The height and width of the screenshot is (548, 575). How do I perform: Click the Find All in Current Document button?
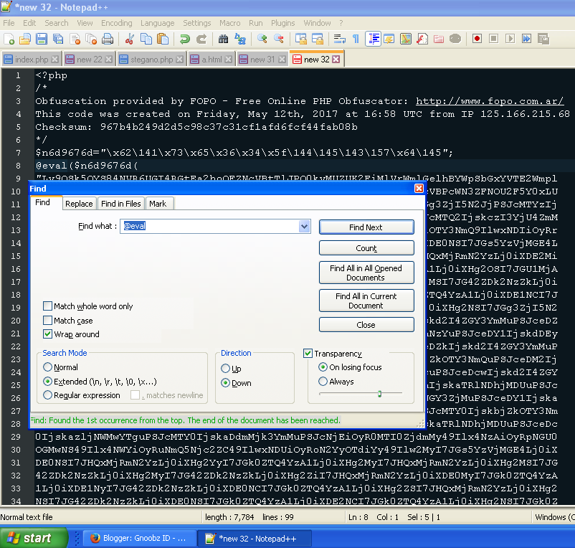coord(366,300)
